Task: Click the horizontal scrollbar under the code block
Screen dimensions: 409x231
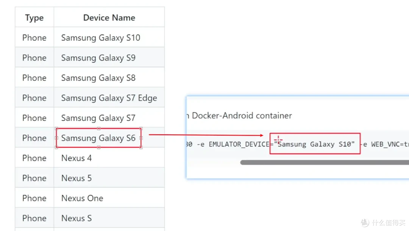Action: point(325,162)
